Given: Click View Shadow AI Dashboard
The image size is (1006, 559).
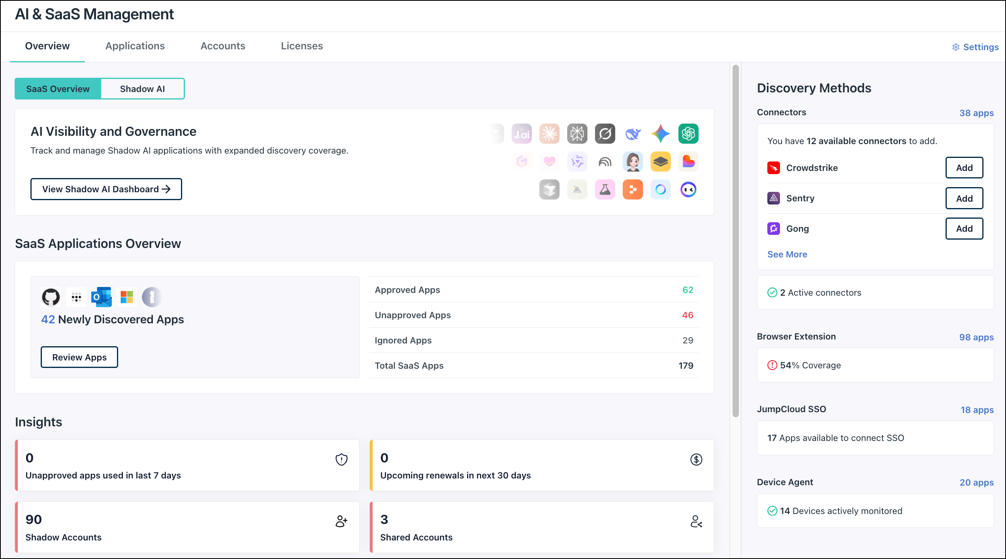Looking at the screenshot, I should coord(106,189).
